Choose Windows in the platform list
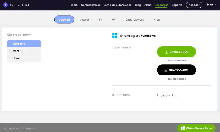This screenshot has width=220, height=132. [24, 44]
